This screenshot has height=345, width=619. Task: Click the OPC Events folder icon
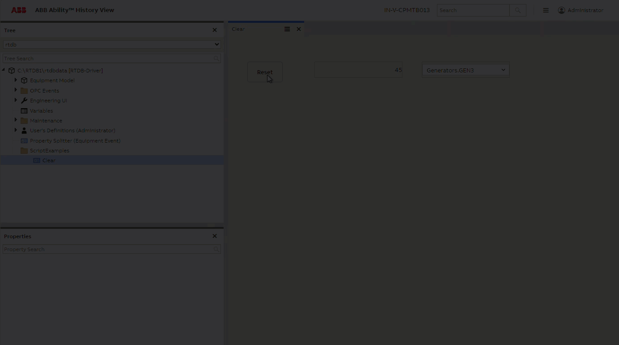pyautogui.click(x=24, y=91)
